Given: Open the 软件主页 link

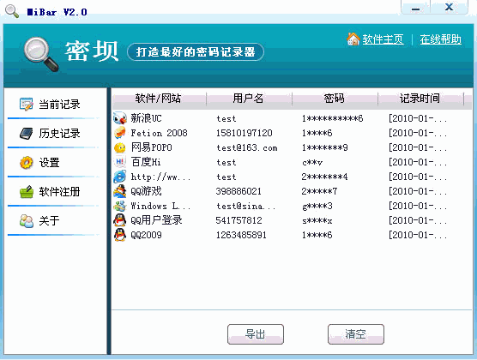Looking at the screenshot, I should tap(383, 39).
